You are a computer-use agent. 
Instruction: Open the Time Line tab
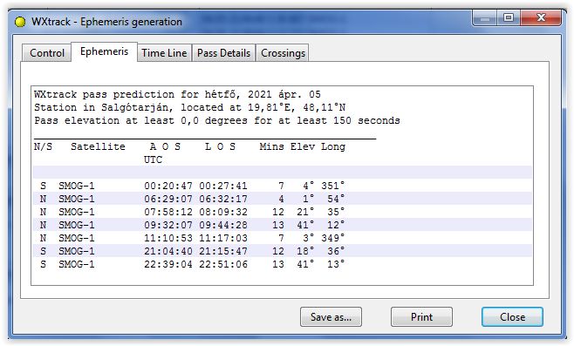[x=164, y=53]
